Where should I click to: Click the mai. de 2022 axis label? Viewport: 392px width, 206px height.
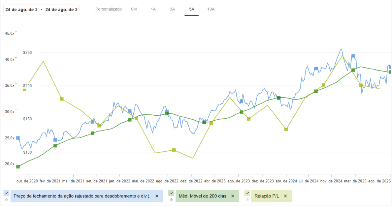pyautogui.click(x=143, y=181)
